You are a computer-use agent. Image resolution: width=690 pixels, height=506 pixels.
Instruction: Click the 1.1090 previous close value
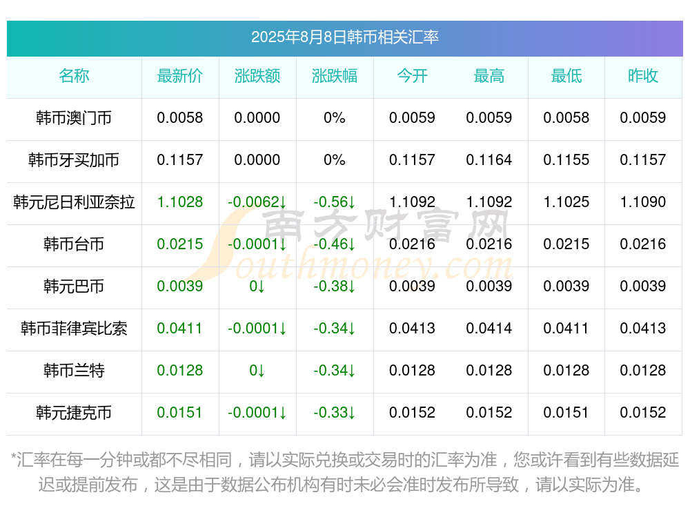(x=643, y=202)
